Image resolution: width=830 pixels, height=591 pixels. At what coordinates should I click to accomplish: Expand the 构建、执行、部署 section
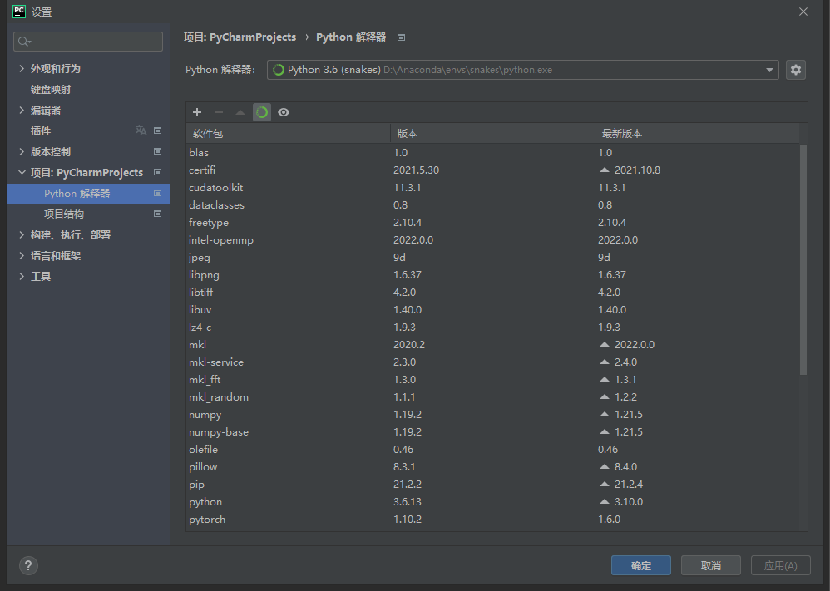tap(22, 235)
